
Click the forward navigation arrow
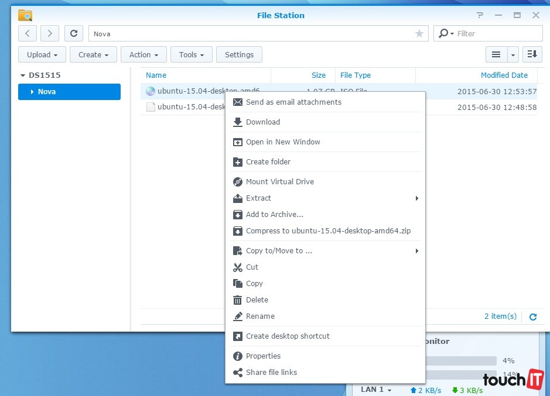(x=50, y=34)
